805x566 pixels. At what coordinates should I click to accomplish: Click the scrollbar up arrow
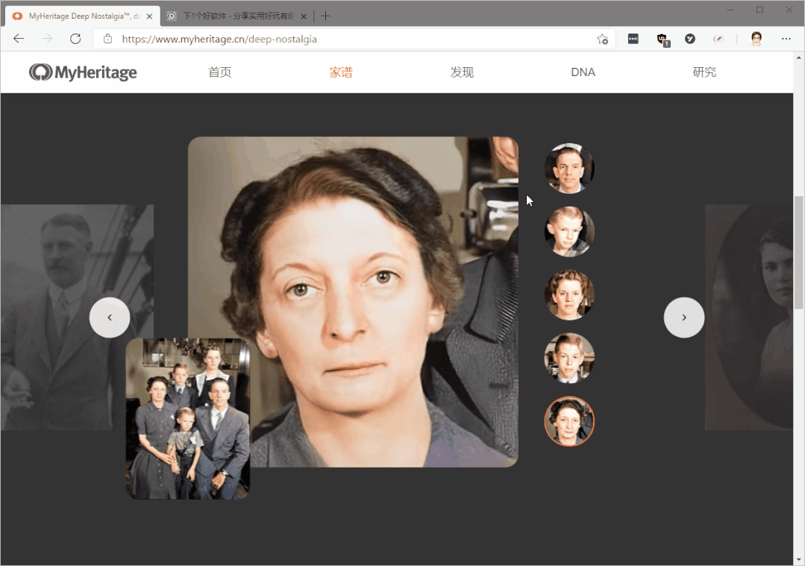799,57
